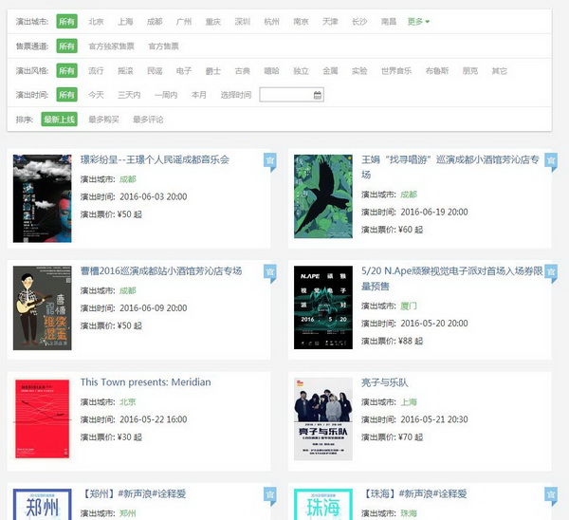Open This Town presents: Meridian link

coord(145,382)
